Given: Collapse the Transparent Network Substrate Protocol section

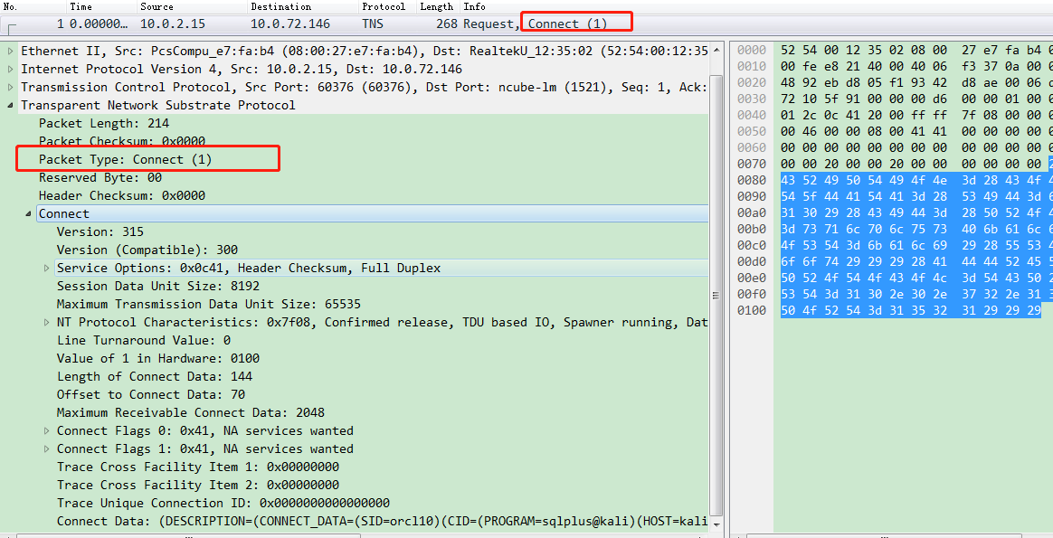Looking at the screenshot, I should (9, 105).
